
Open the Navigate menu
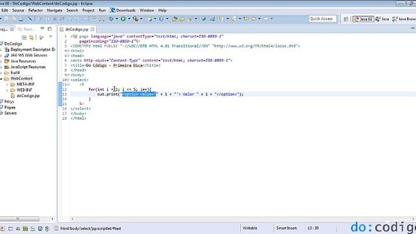click(55, 10)
